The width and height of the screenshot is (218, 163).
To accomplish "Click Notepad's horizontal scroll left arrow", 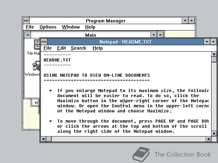I will [44, 139].
